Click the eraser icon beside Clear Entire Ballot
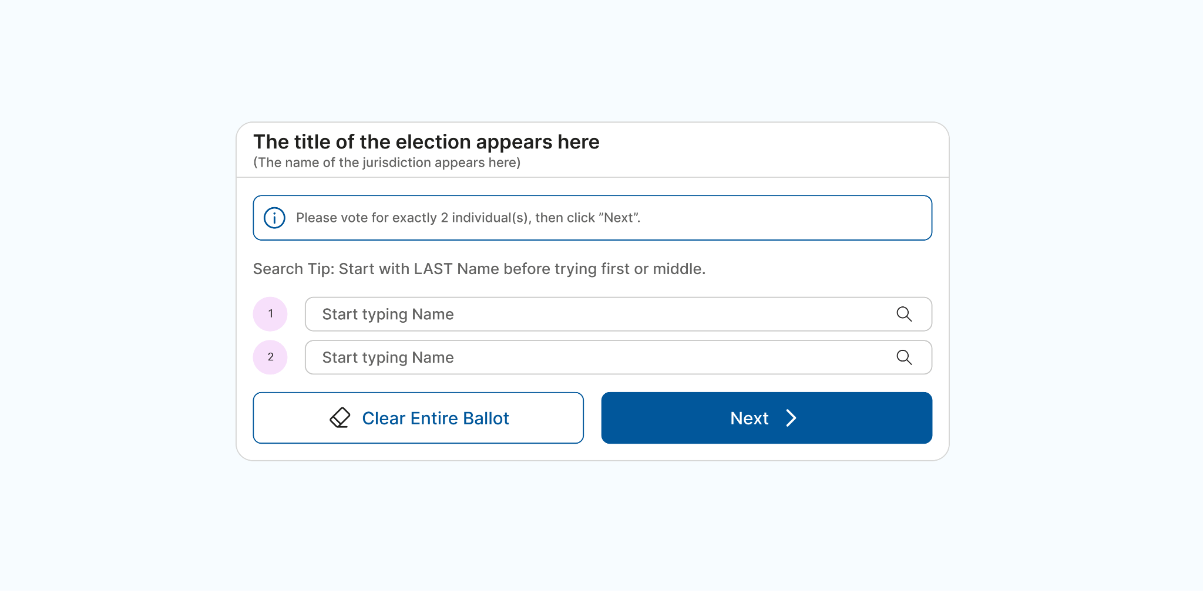 340,418
